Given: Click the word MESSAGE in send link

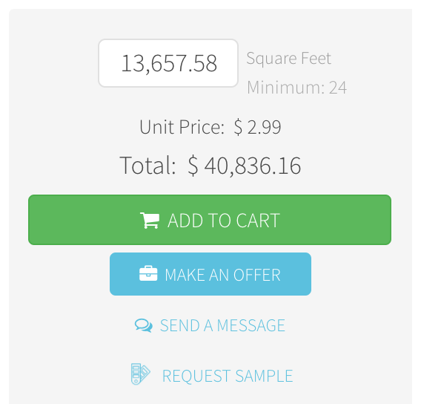Looking at the screenshot, I should (x=251, y=325).
